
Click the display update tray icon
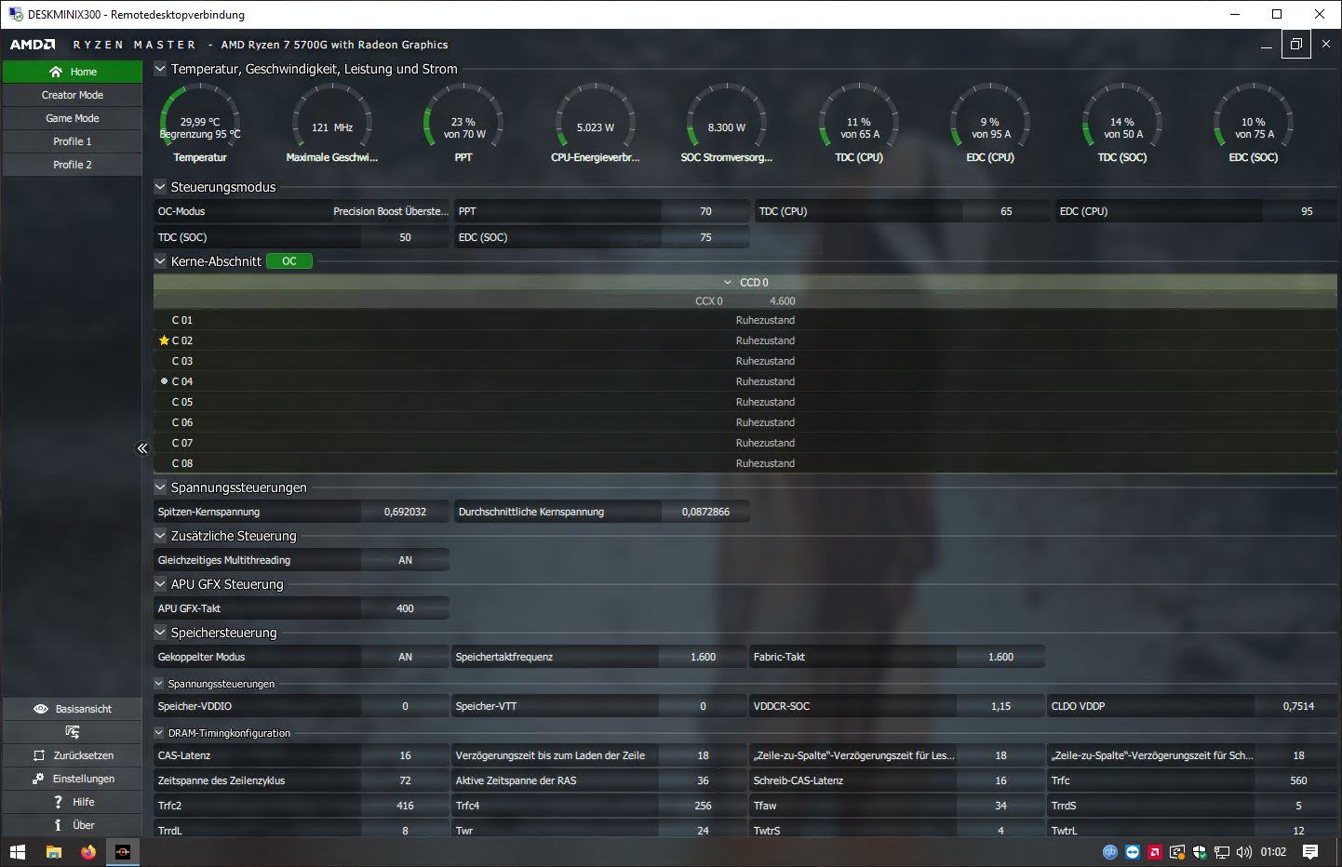[1177, 851]
